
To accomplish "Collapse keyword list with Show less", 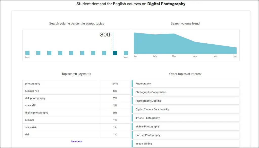I will pyautogui.click(x=76, y=141).
